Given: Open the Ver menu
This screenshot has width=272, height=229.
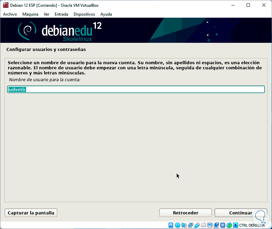Looking at the screenshot, I should point(46,14).
